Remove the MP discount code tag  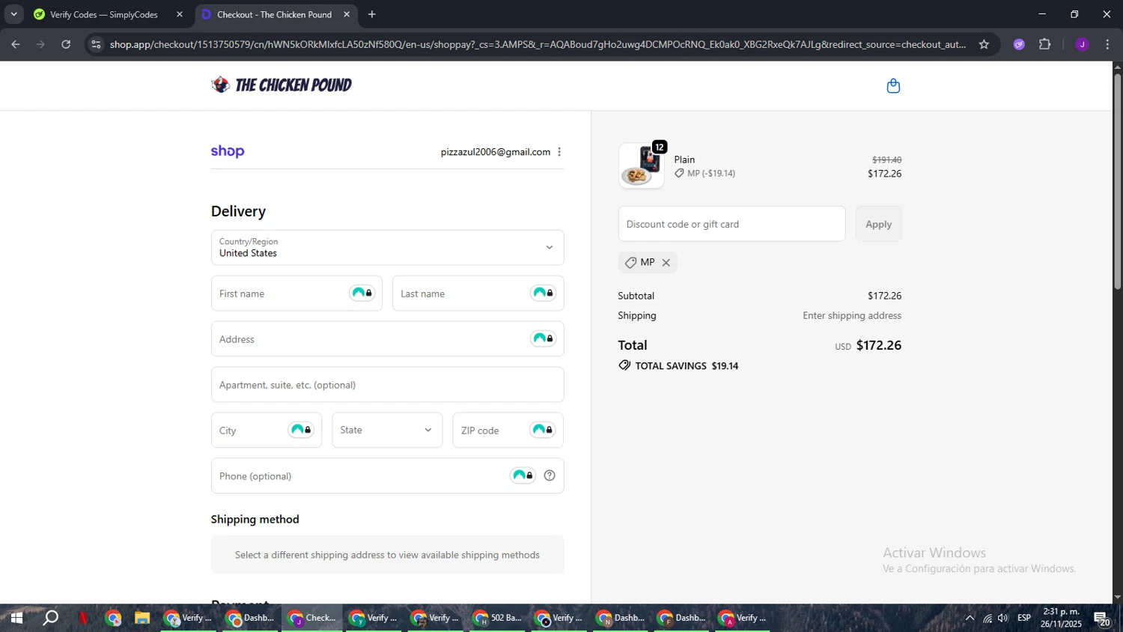(x=666, y=263)
